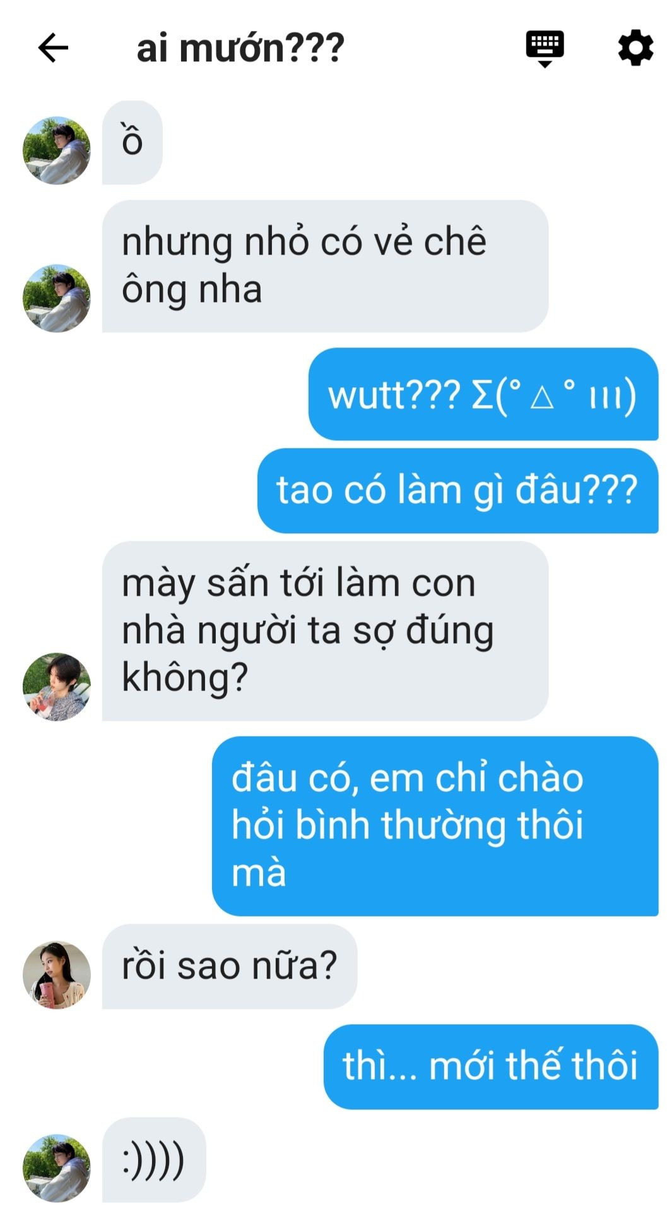Select the 'rồi sao nữa?' bubble

(x=230, y=967)
